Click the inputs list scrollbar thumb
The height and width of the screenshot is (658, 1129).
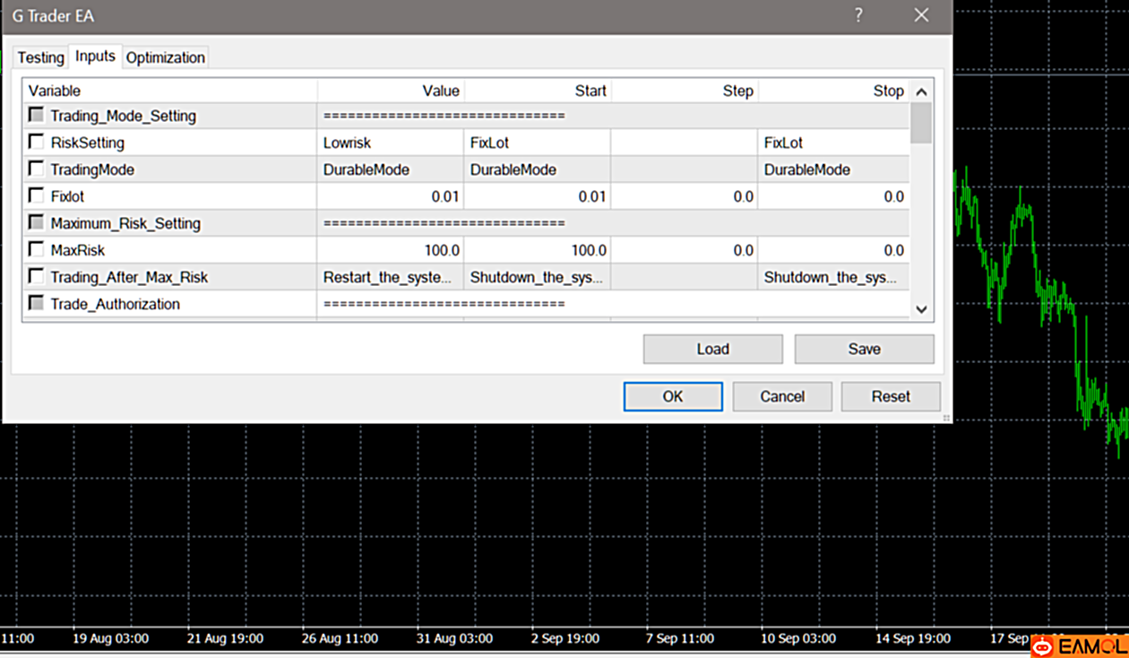[920, 123]
